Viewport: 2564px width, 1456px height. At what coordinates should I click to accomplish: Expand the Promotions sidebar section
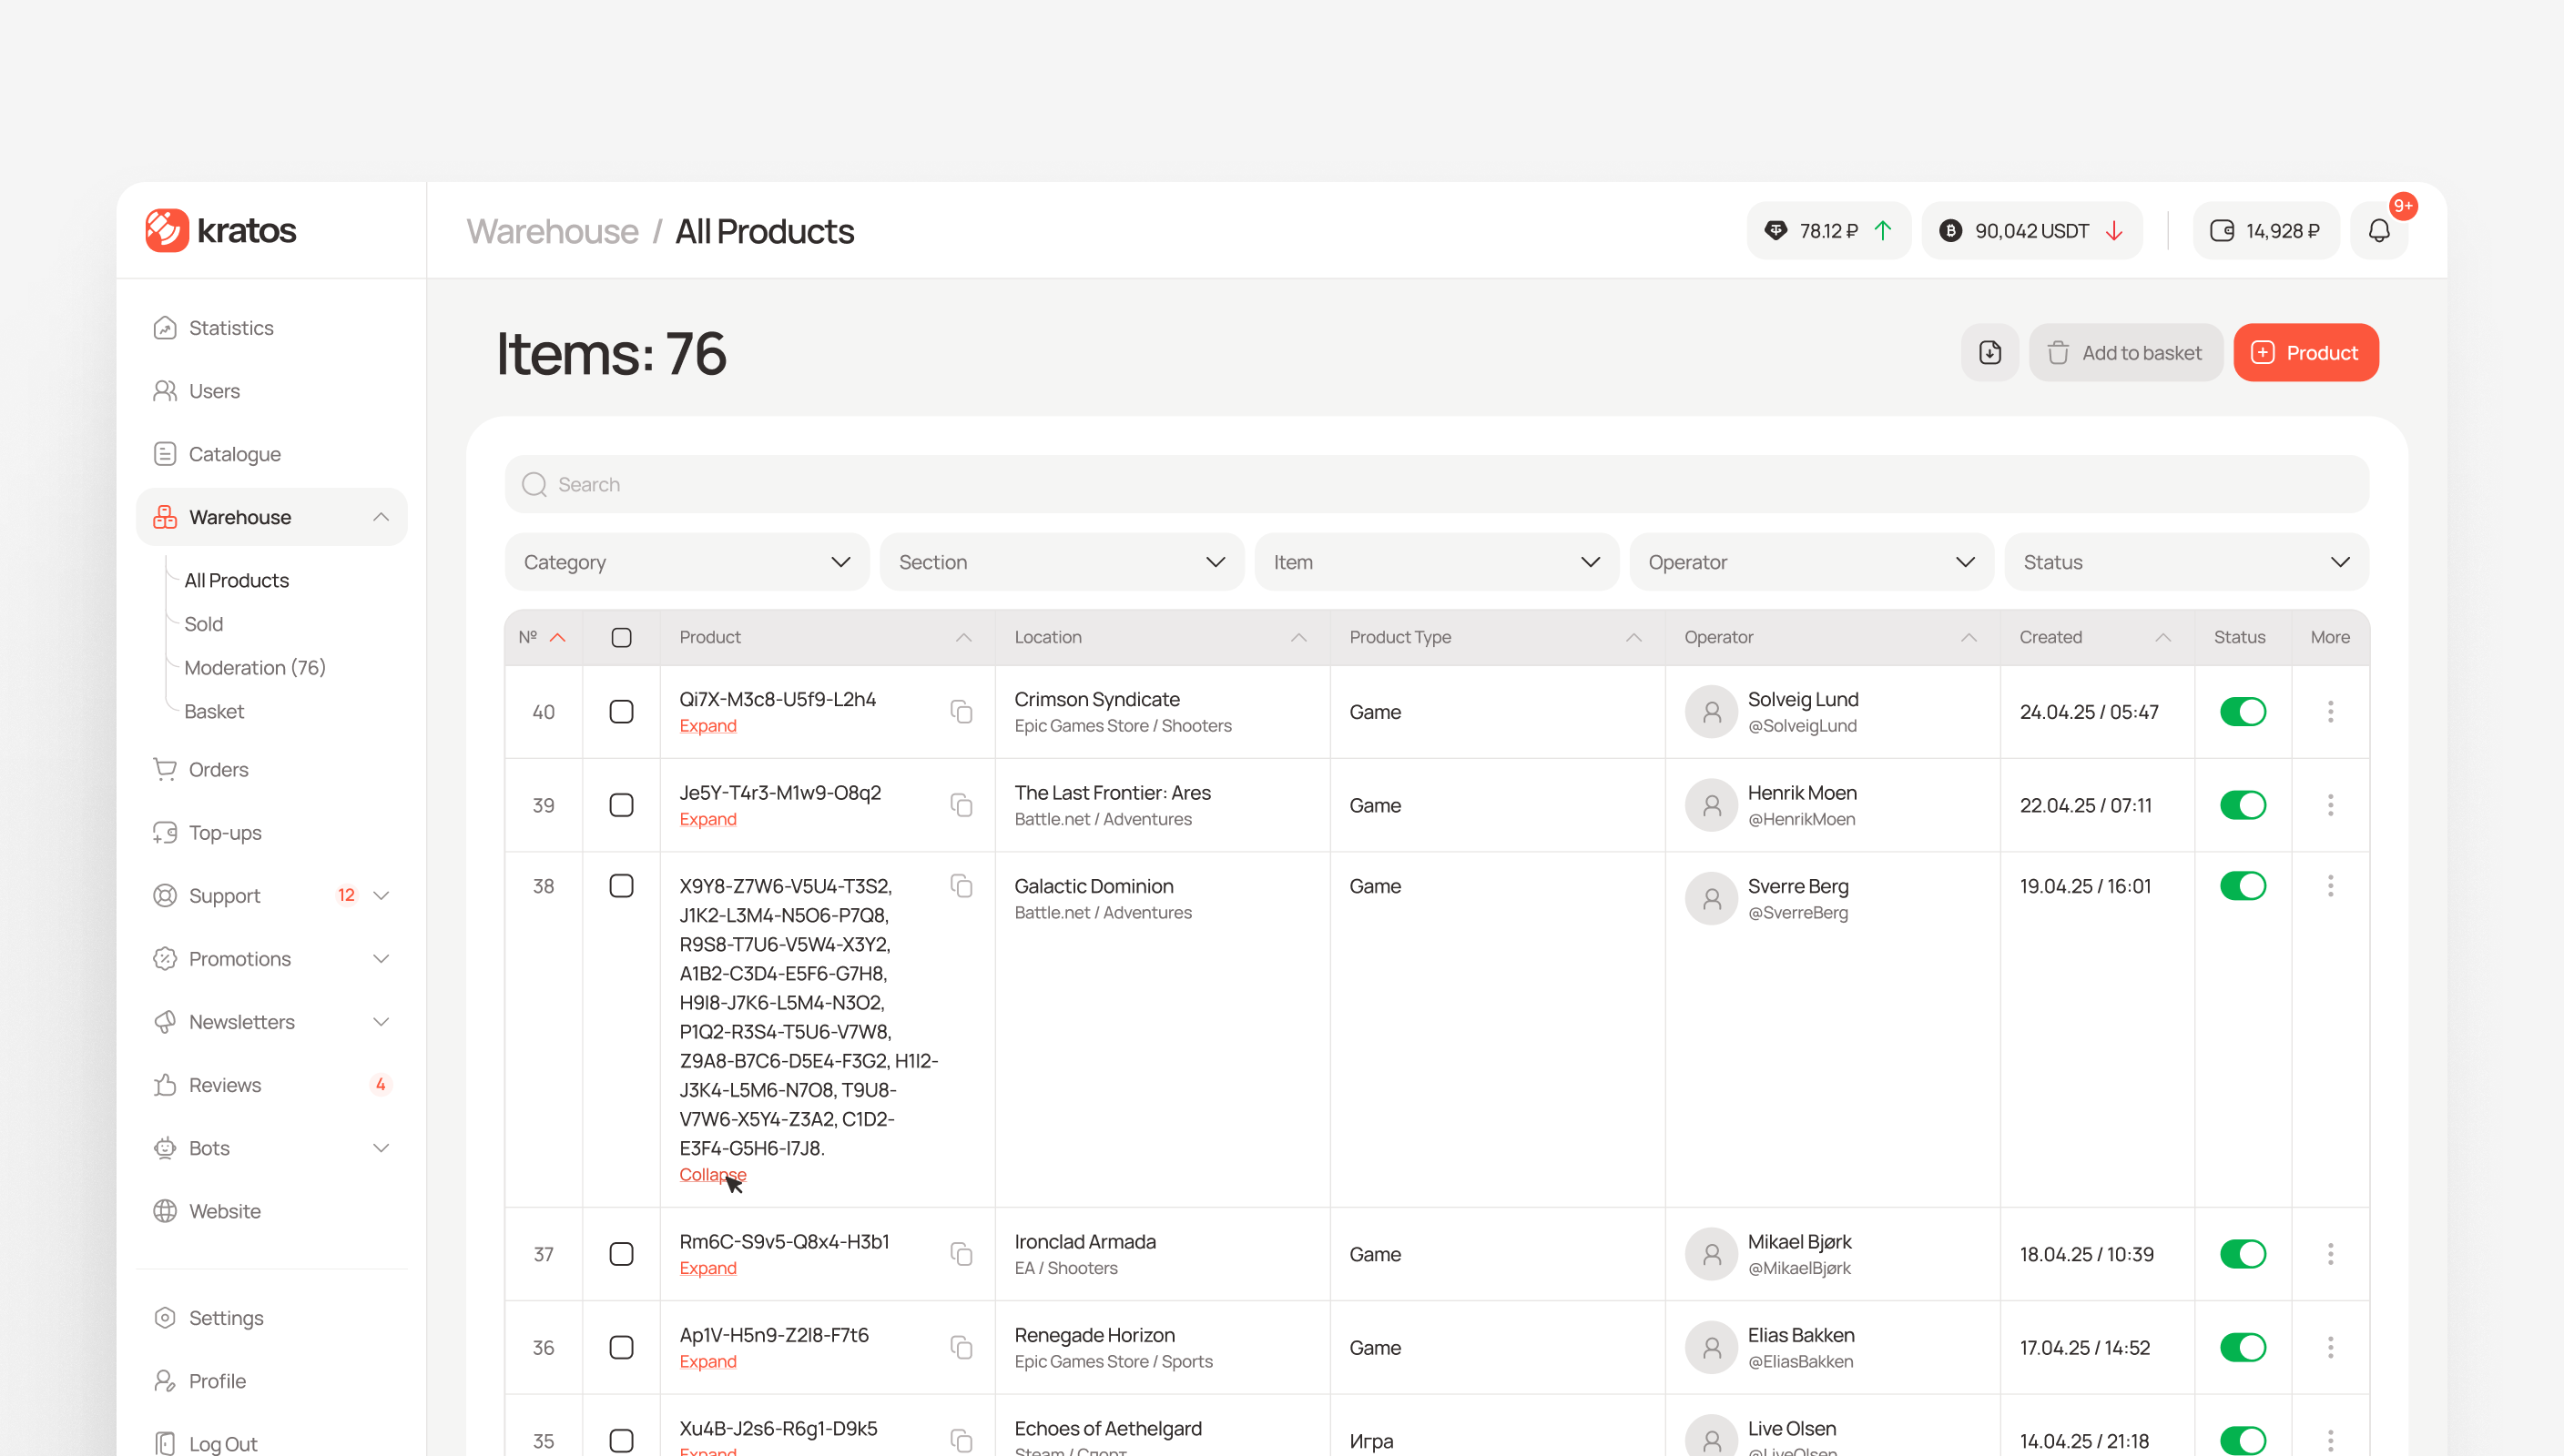(x=381, y=959)
